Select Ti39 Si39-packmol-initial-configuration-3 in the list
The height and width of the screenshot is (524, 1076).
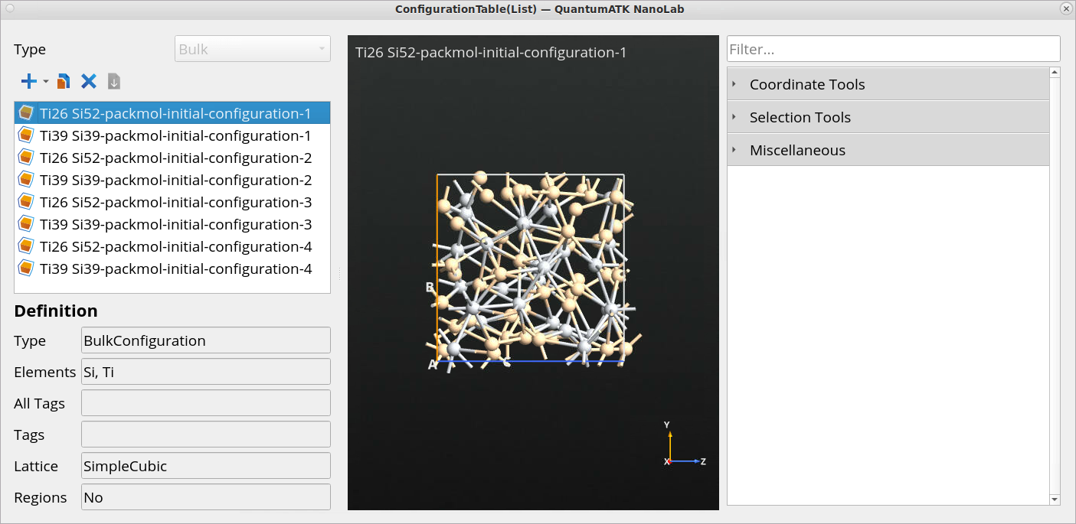coord(172,225)
